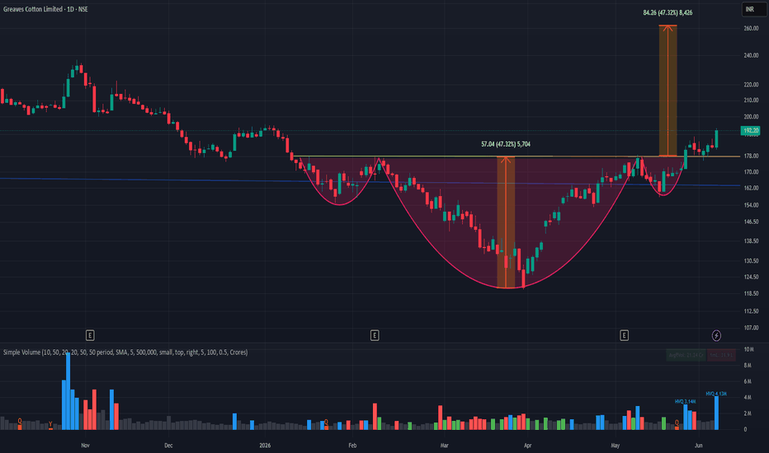This screenshot has width=769, height=453.
Task: Open the earnings E marker near Nov
Action: pos(90,335)
